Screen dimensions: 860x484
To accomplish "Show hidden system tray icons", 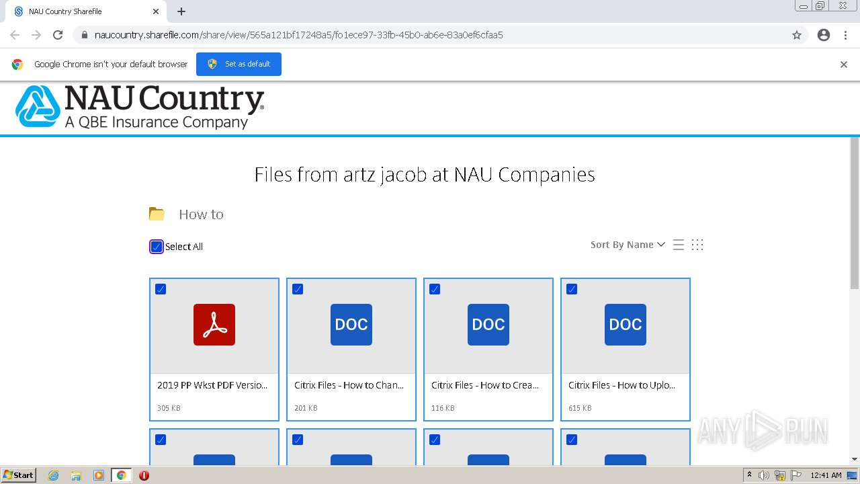I will point(749,475).
